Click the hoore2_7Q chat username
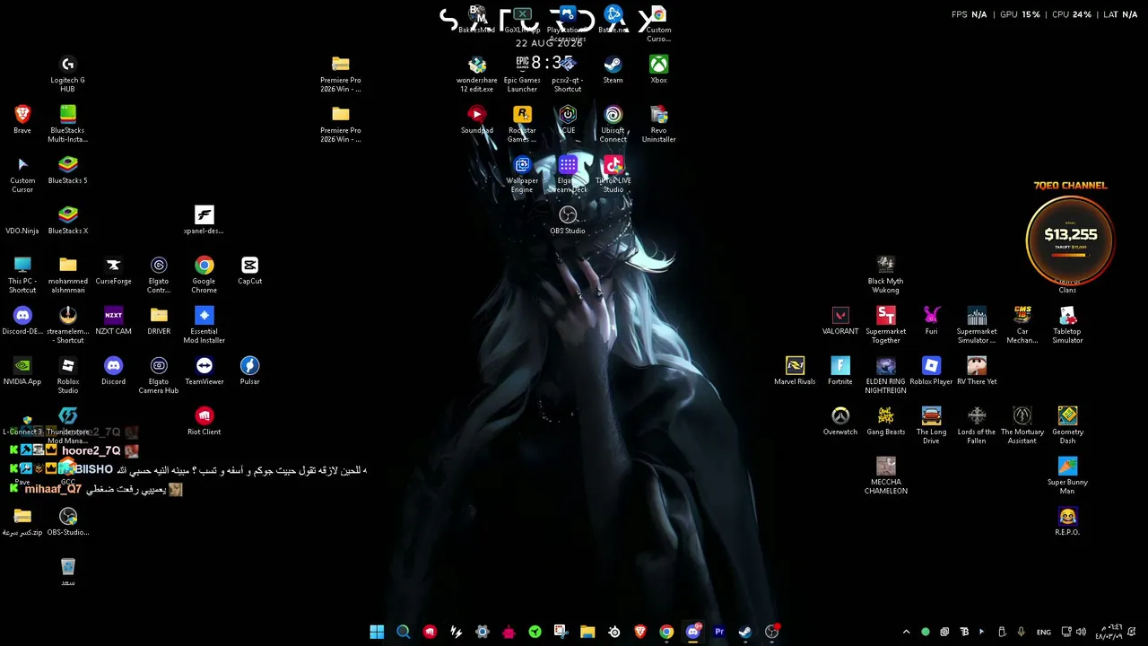This screenshot has height=646, width=1148. (x=91, y=450)
